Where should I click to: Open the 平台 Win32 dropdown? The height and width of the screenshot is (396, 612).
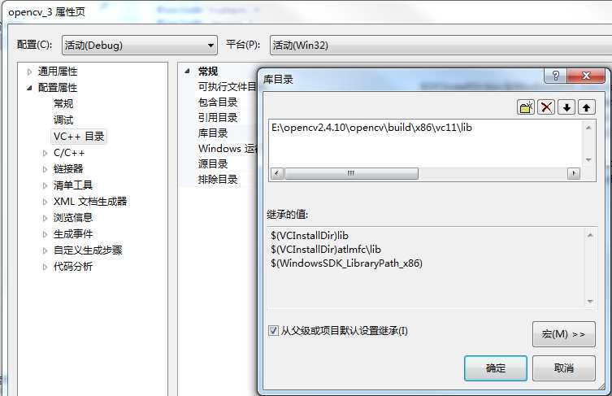441,45
